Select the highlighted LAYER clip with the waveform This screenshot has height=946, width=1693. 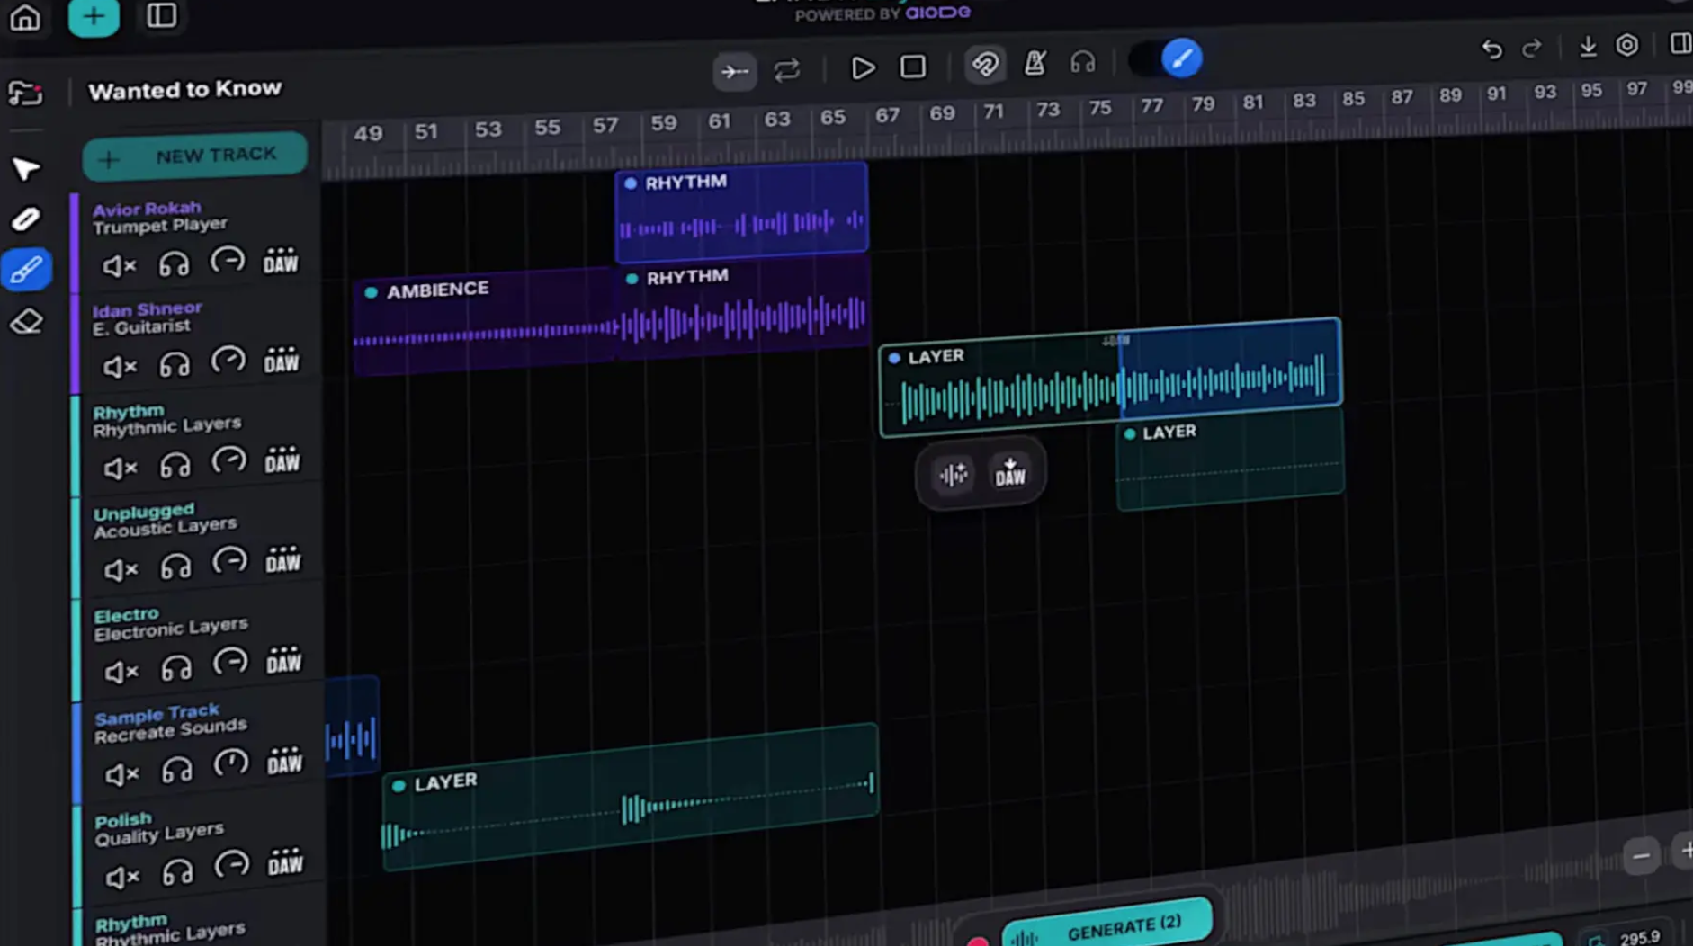click(1110, 378)
